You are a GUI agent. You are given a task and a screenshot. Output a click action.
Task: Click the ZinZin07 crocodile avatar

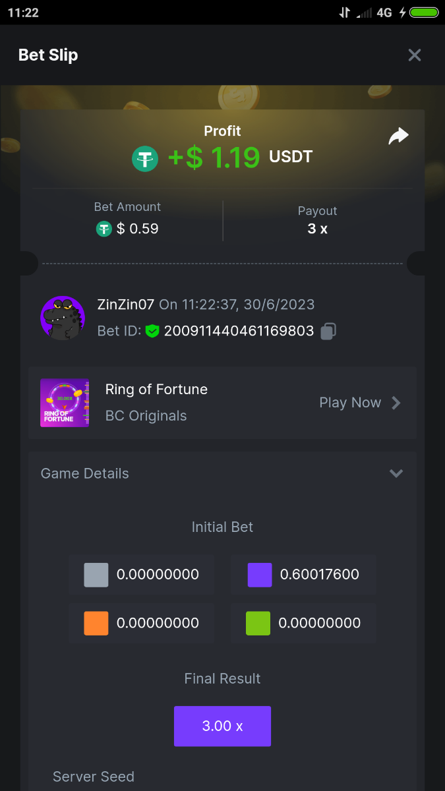63,318
